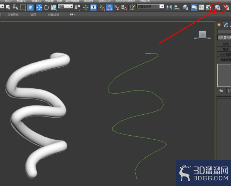Open the Schematic View icon
Image resolution: width=231 pixels, height=186 pixels.
coord(209,7)
